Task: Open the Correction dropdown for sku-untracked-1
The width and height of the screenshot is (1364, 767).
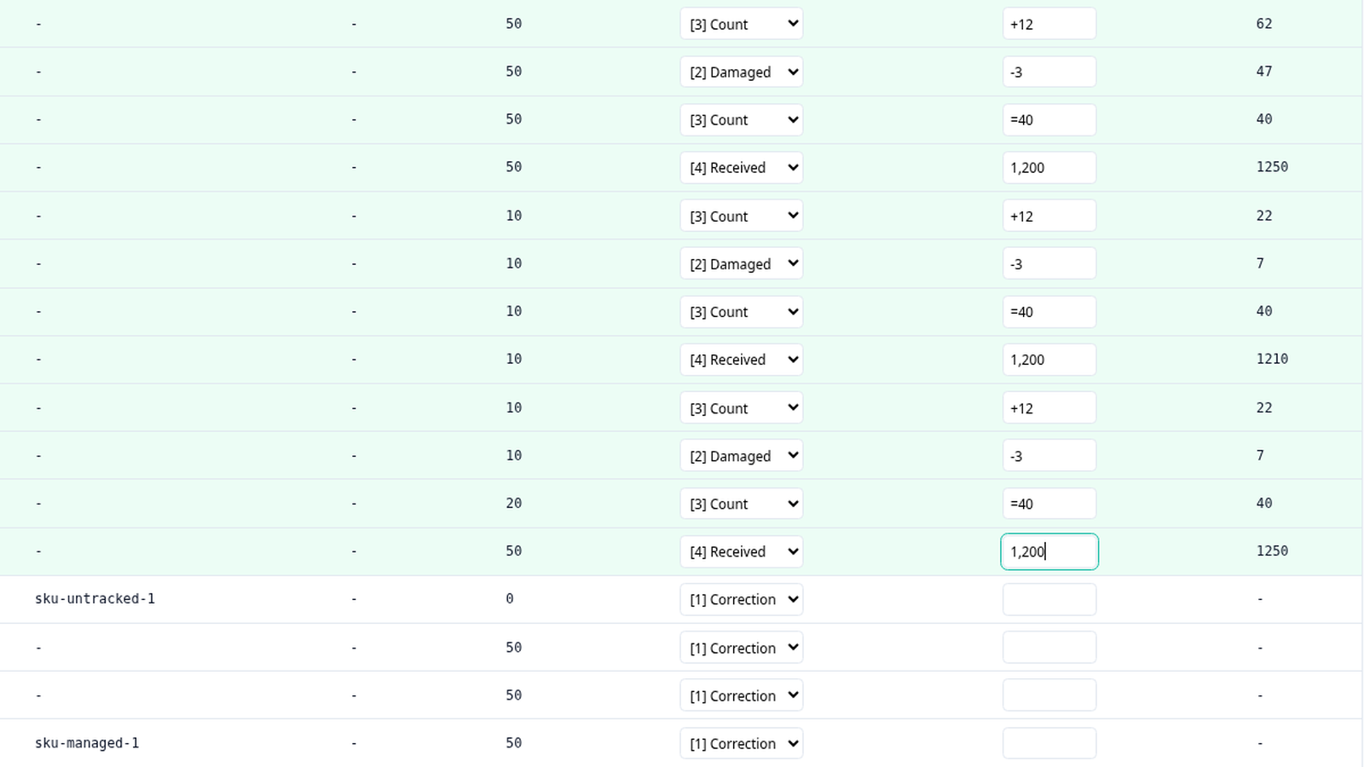Action: [741, 599]
